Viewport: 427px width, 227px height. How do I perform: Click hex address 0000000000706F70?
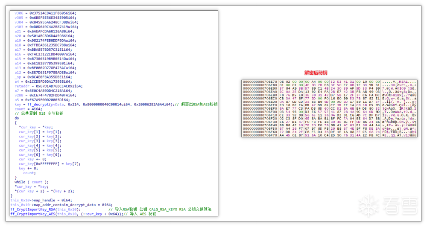260,135
